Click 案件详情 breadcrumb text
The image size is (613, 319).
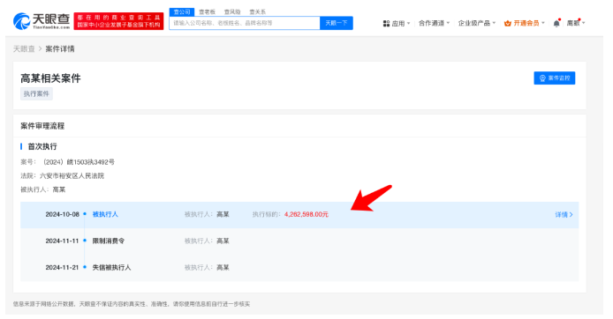(60, 48)
